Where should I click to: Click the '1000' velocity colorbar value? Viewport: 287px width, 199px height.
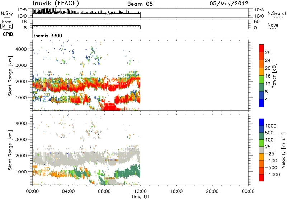[271, 126]
